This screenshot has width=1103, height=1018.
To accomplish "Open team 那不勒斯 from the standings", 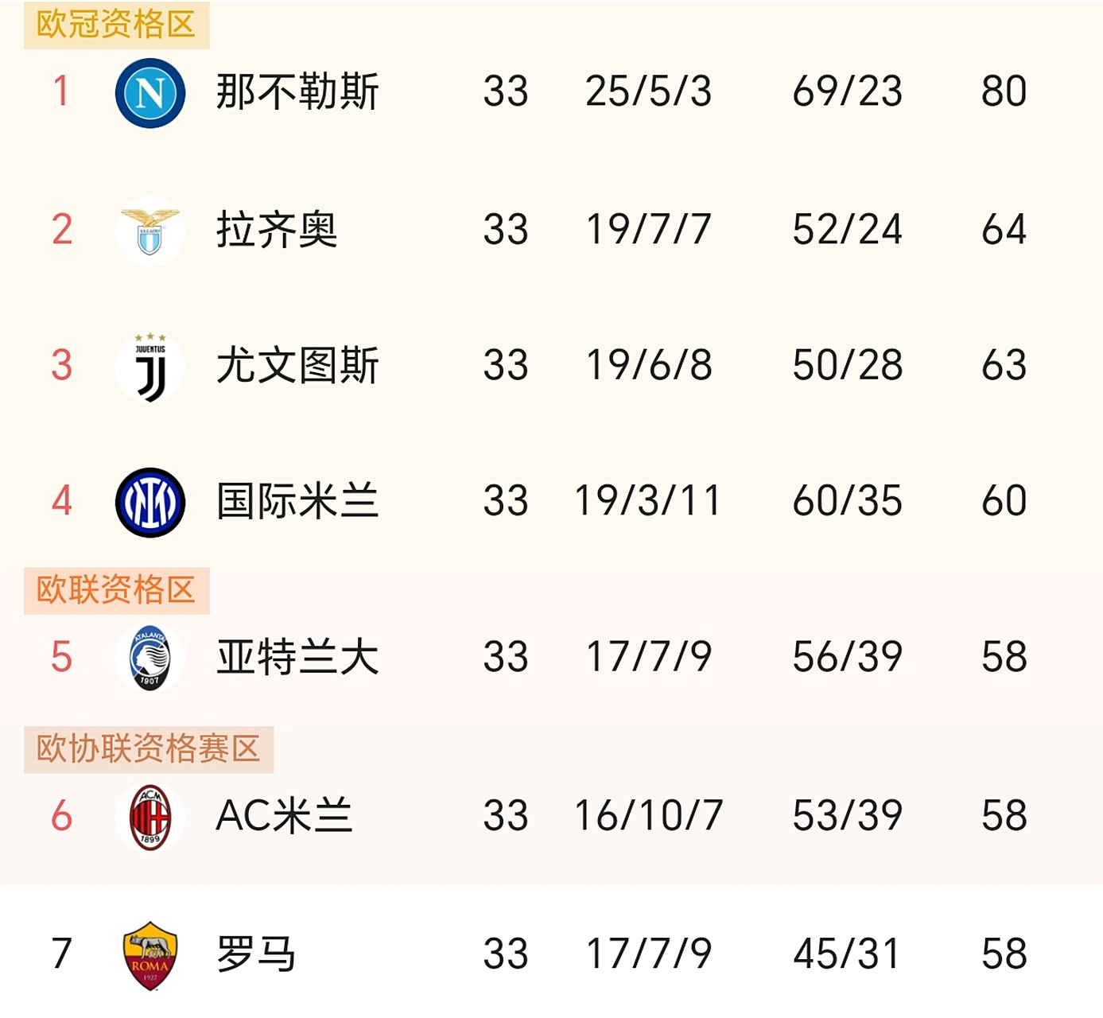I will pyautogui.click(x=297, y=92).
